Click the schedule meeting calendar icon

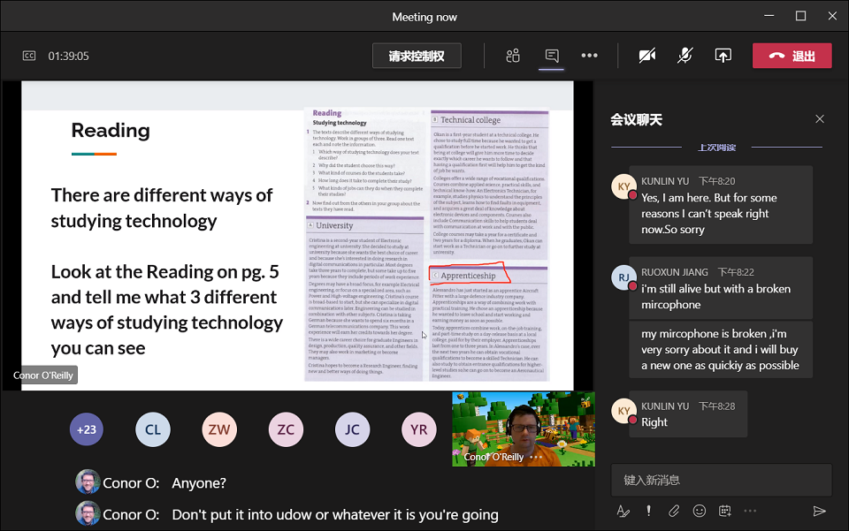point(725,511)
